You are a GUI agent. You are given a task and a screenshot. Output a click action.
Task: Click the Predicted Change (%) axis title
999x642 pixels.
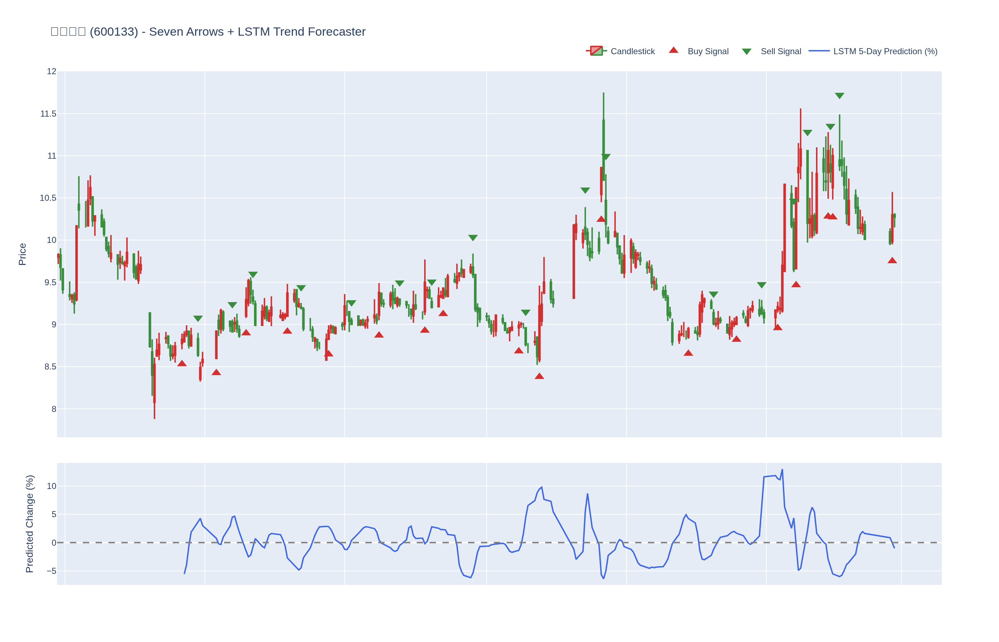coord(29,524)
